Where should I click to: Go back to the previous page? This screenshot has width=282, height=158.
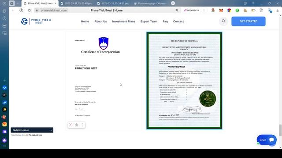click(13, 11)
